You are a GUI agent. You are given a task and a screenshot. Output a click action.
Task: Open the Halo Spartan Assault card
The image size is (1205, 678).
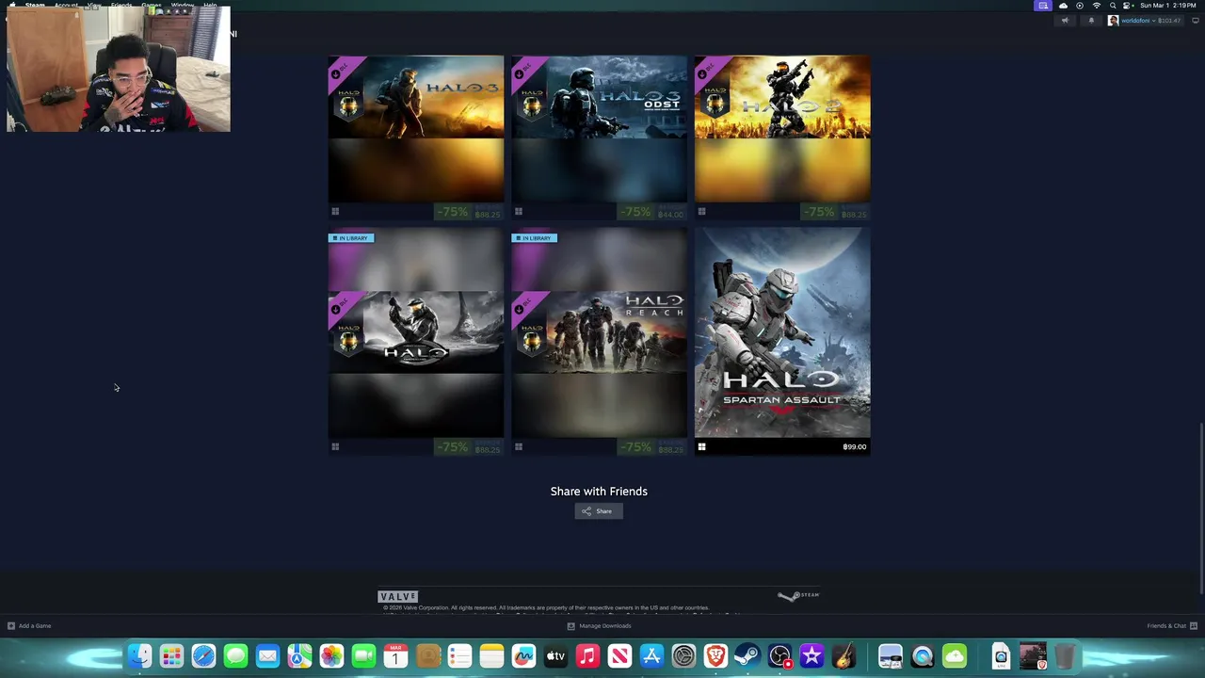[x=782, y=341]
